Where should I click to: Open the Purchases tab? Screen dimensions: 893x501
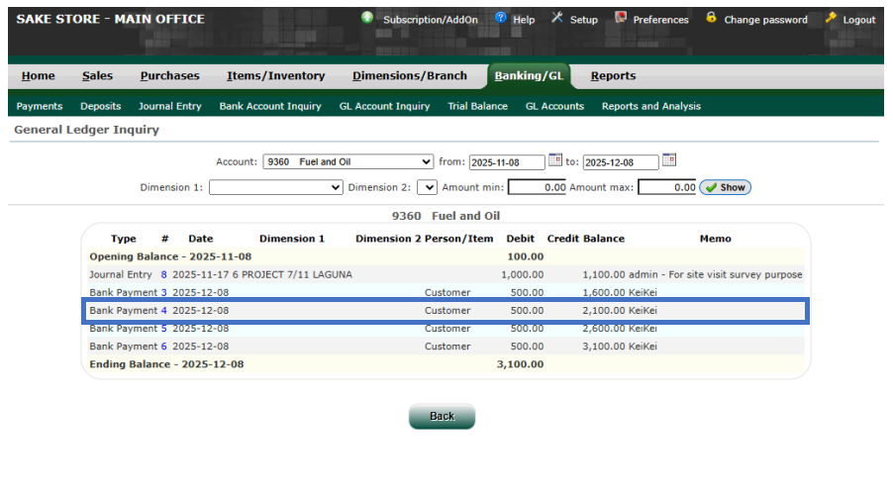tap(169, 76)
